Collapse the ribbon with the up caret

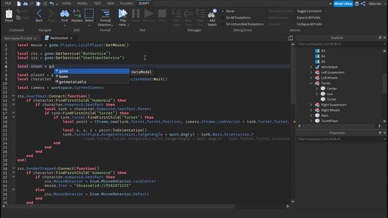click(330, 4)
